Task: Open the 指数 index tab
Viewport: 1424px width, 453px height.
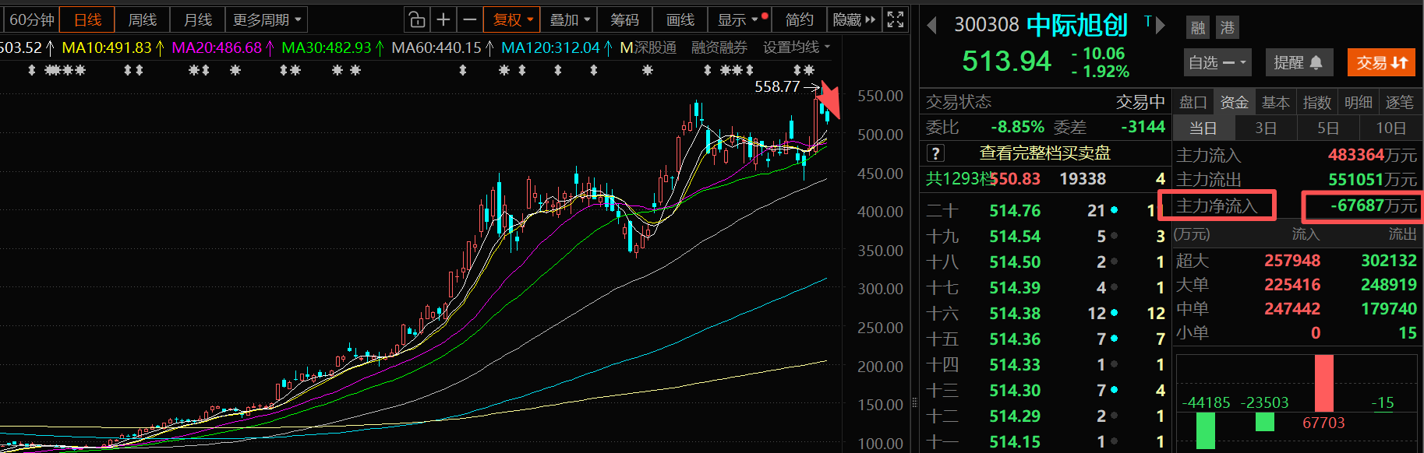Action: pyautogui.click(x=1316, y=102)
